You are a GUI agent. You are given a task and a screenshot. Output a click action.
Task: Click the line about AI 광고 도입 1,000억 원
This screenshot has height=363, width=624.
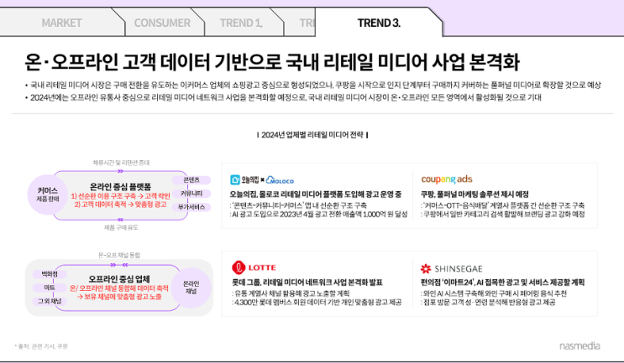point(319,214)
